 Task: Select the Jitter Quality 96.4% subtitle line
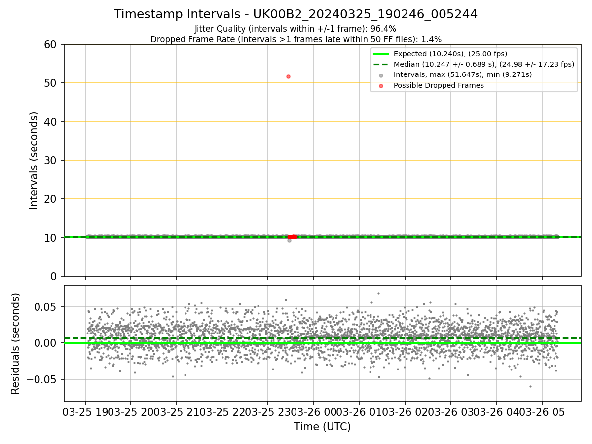tap(296, 29)
